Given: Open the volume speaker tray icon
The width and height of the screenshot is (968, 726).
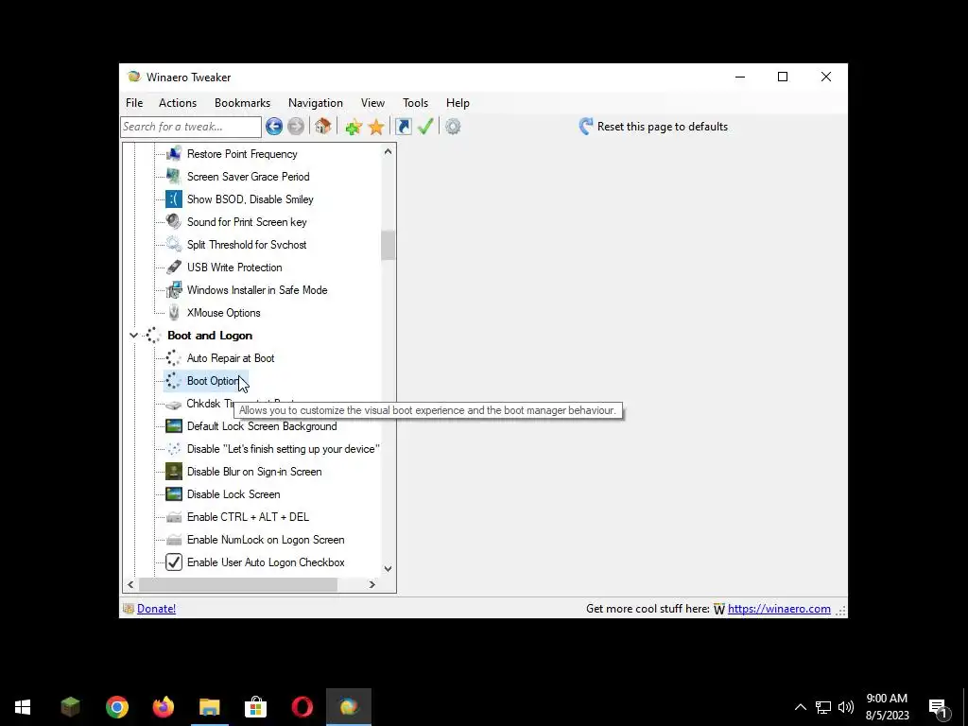Looking at the screenshot, I should pyautogui.click(x=846, y=707).
